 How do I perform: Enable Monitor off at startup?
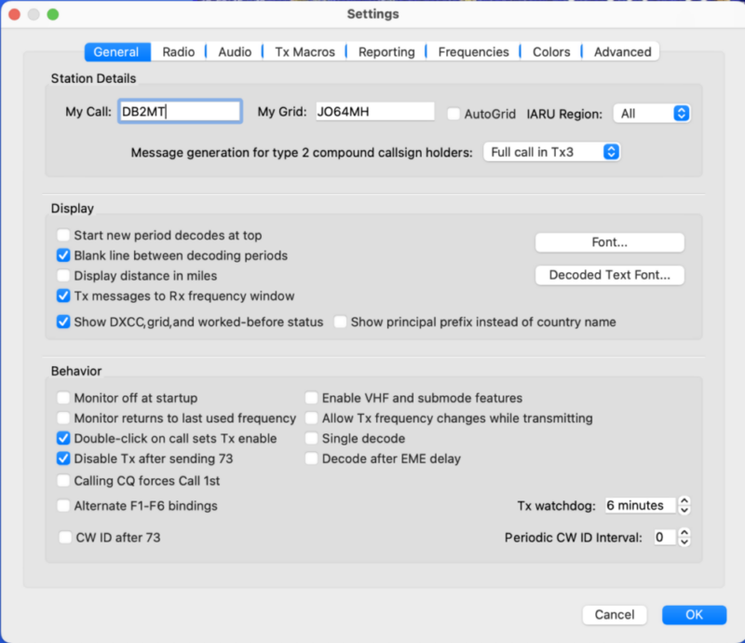(63, 398)
